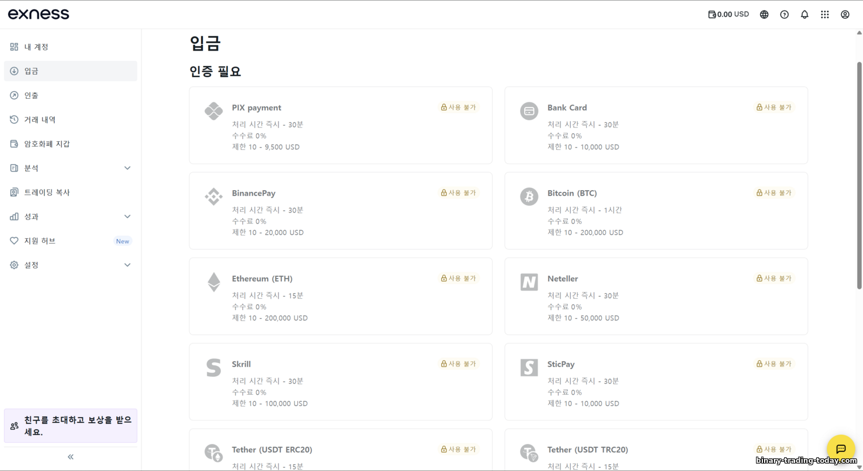Select the Skrill deposit method
Viewport: 863px width, 471px height.
(341, 382)
